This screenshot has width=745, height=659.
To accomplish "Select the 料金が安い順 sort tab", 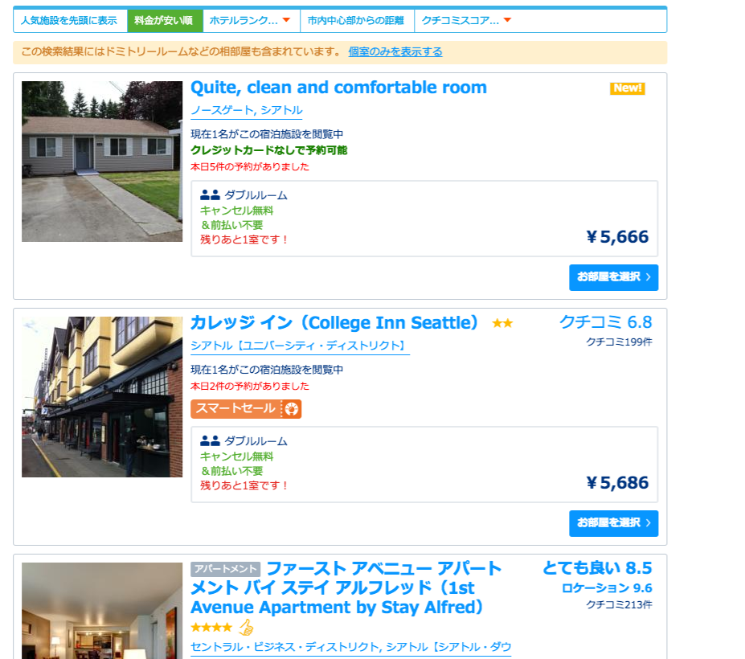I will [163, 21].
